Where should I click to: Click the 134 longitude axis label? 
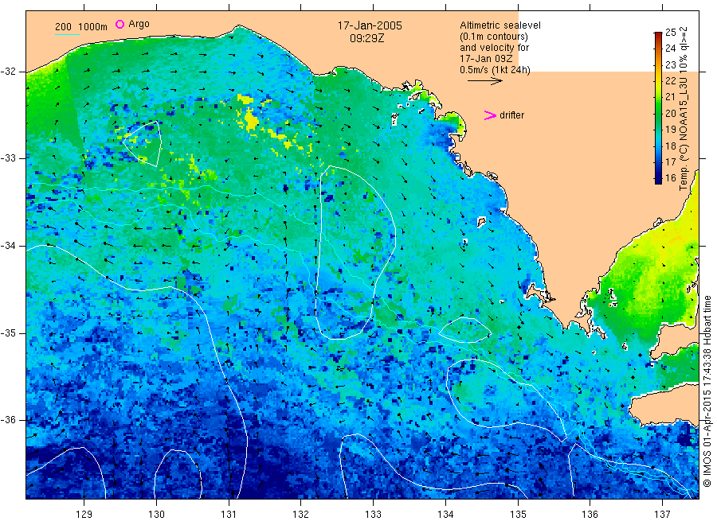[445, 515]
